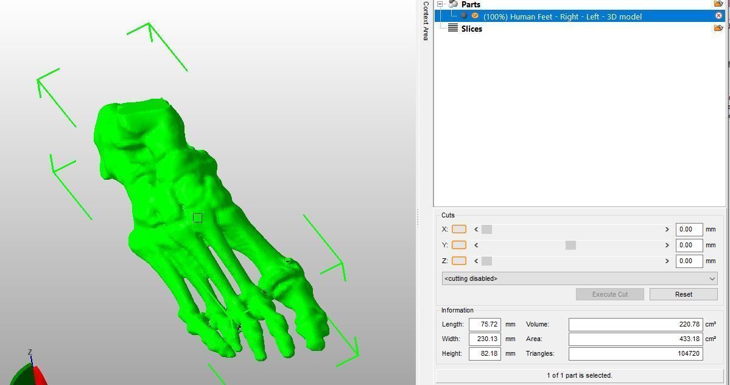Click the Z cut slider right arrow
The image size is (730, 385).
point(667,261)
